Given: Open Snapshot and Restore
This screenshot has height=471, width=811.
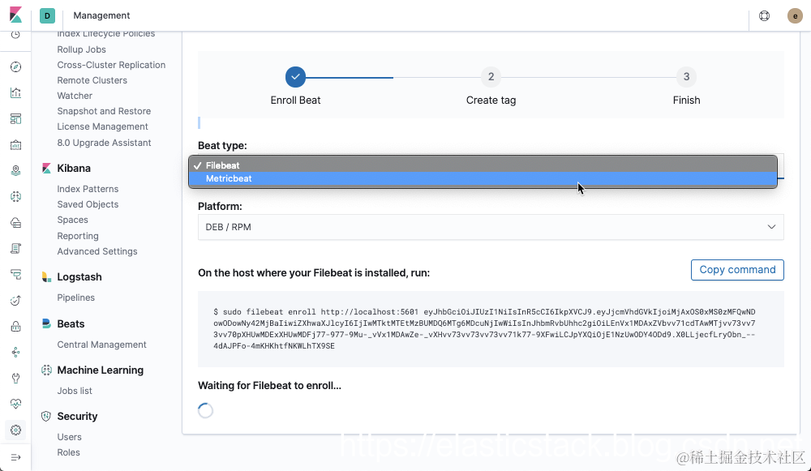Looking at the screenshot, I should coord(104,111).
